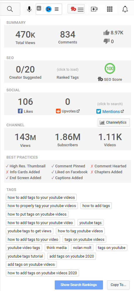Image resolution: width=134 pixels, height=291 pixels.
Task: Click the 143M channel Views stat
Action: coord(25,140)
